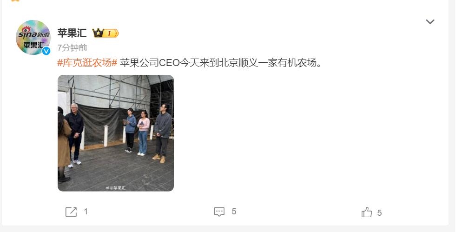Screen dimensions: 456x232
Task: Click the 苹果公司CEO text in post
Action: click(150, 62)
